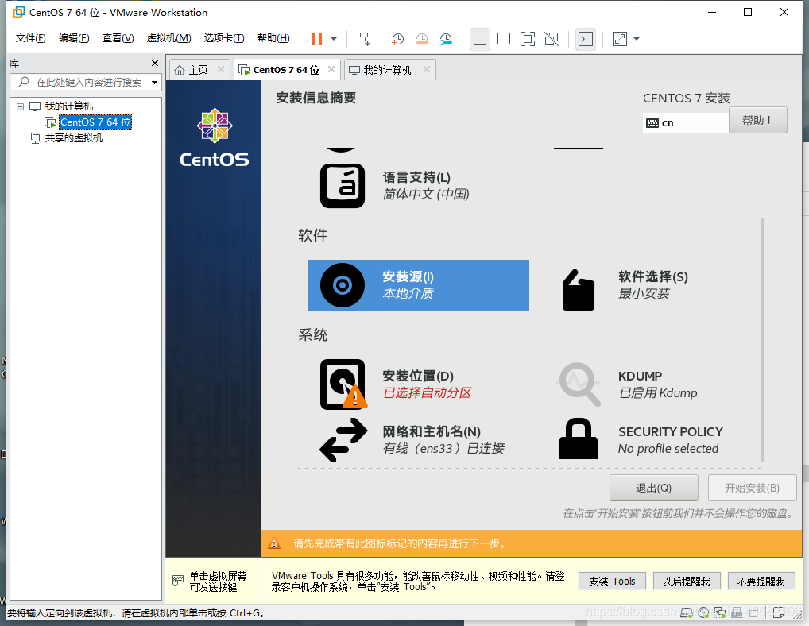Open the stretch display dropdown arrow
Viewport: 809px width, 626px height.
tap(637, 39)
